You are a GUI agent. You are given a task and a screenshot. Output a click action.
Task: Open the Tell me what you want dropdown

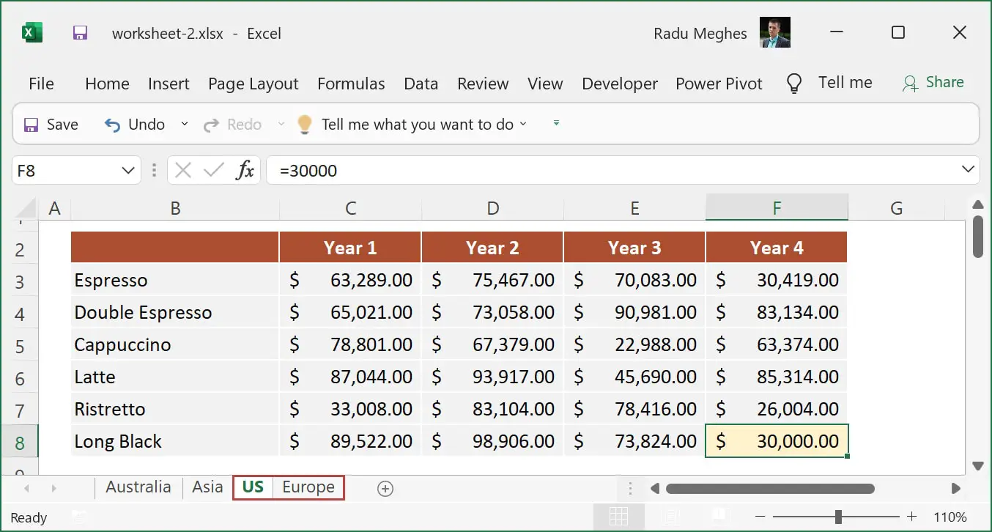[x=523, y=124]
